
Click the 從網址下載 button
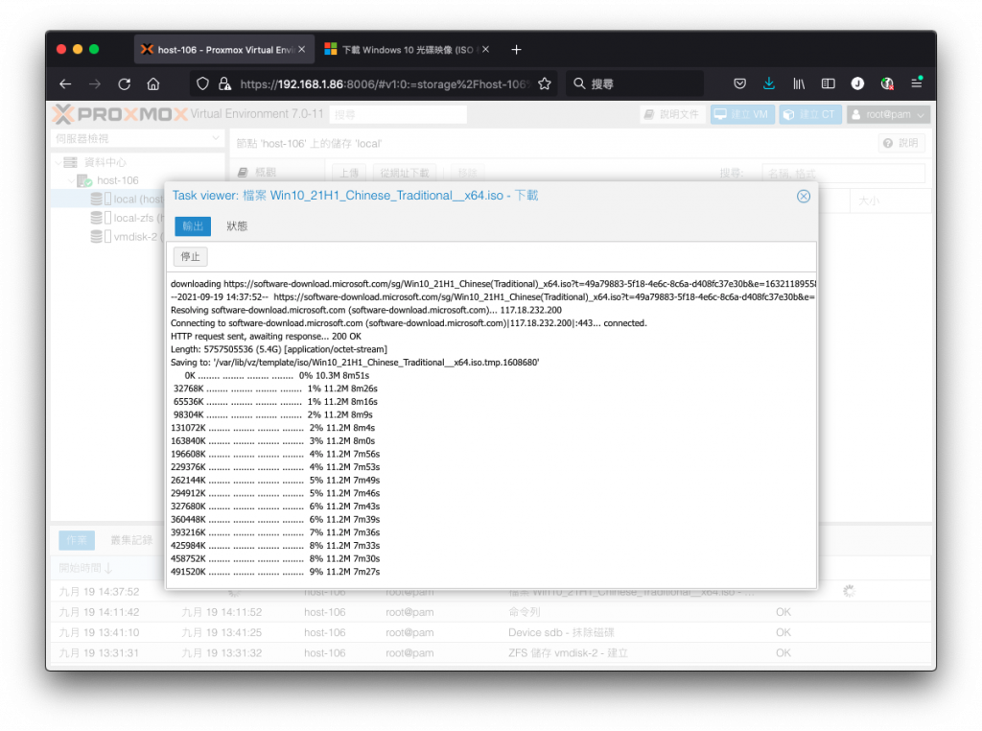click(405, 173)
